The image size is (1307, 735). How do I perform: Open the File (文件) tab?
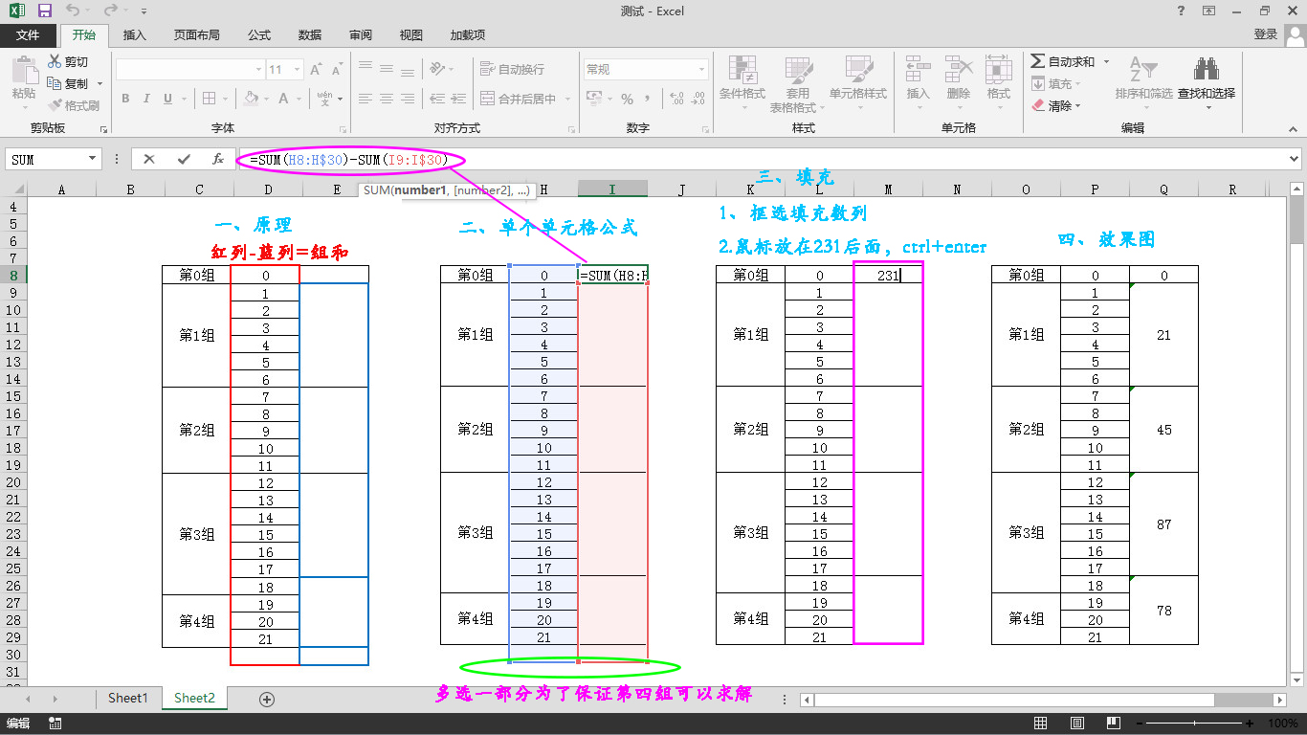(x=28, y=34)
